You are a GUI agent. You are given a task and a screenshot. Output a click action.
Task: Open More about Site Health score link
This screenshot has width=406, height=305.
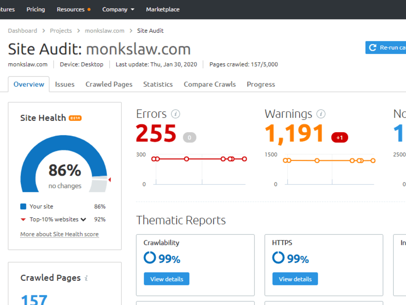[60, 234]
